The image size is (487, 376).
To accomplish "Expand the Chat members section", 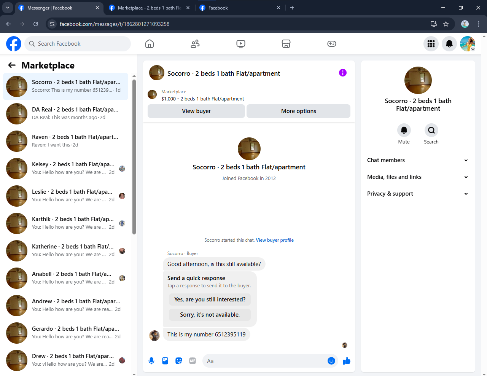I will [x=418, y=160].
